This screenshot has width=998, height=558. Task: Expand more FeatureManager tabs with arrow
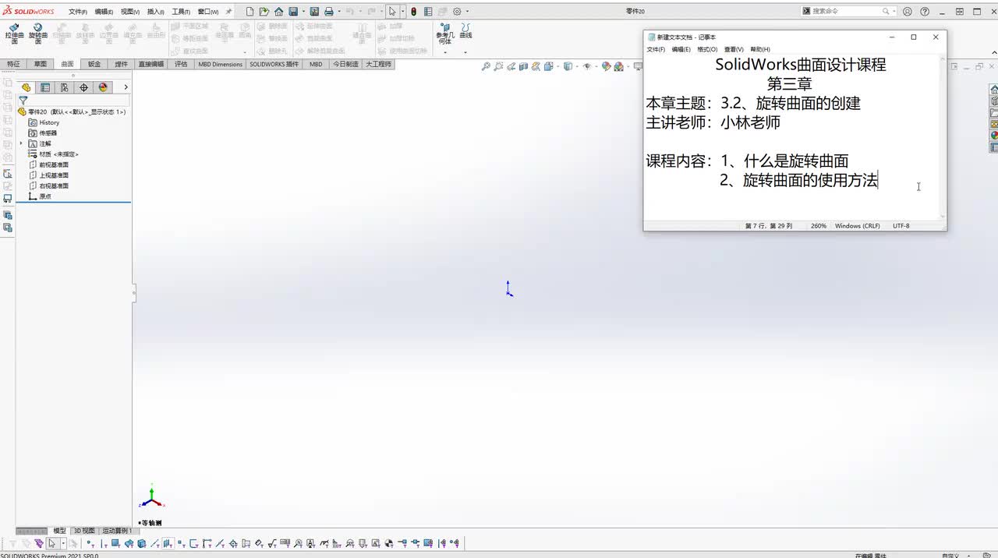click(x=126, y=87)
